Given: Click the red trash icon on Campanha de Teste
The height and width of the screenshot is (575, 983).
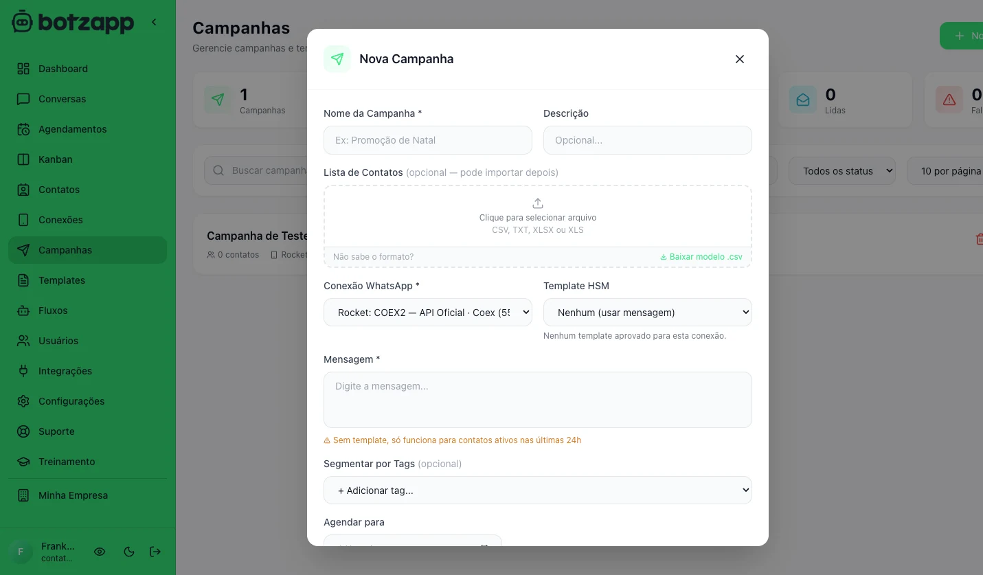Looking at the screenshot, I should coord(979,239).
